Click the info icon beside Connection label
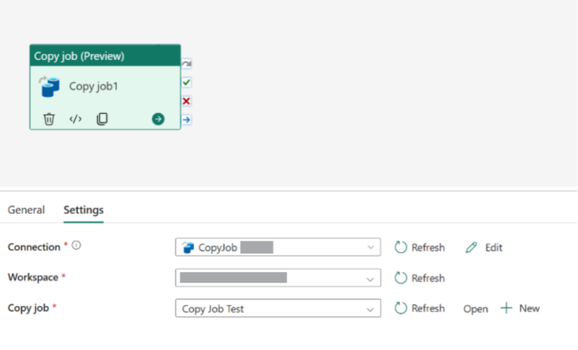The image size is (578, 350). pos(77,246)
